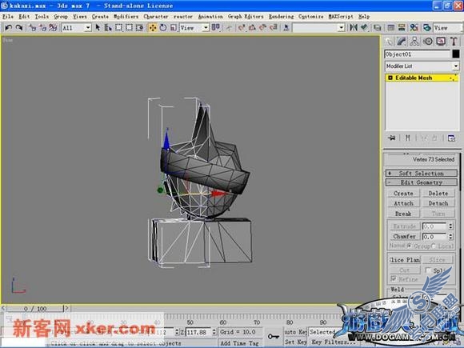This screenshot has height=348, width=464.
Task: Open the Hierarchy command panel tab
Action: pyautogui.click(x=414, y=42)
